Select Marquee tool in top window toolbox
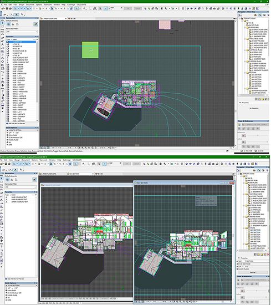Viewport: 271px width, 305px height. point(3,27)
